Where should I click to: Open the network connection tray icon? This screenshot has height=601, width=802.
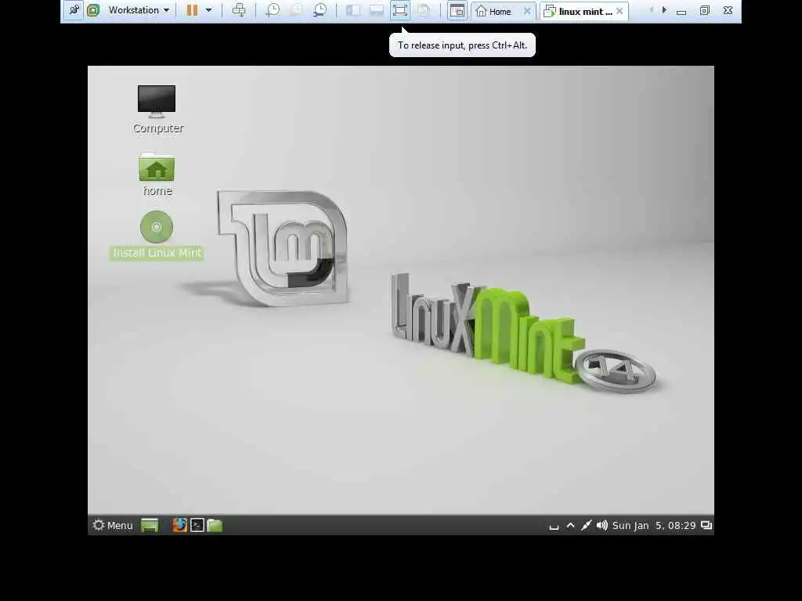coord(586,525)
